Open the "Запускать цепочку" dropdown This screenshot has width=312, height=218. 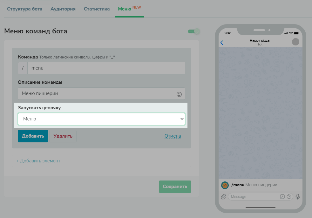click(101, 119)
